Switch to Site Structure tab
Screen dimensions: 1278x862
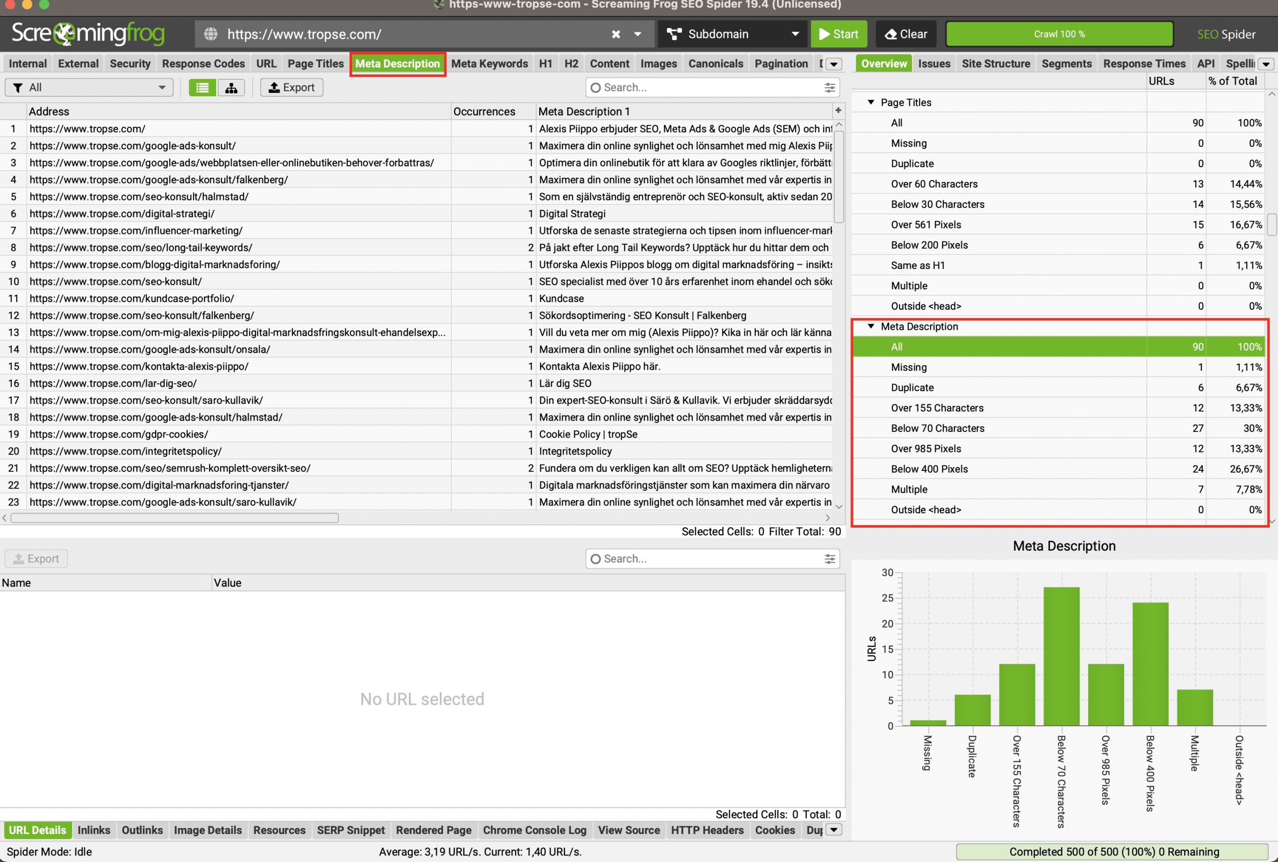pyautogui.click(x=995, y=64)
